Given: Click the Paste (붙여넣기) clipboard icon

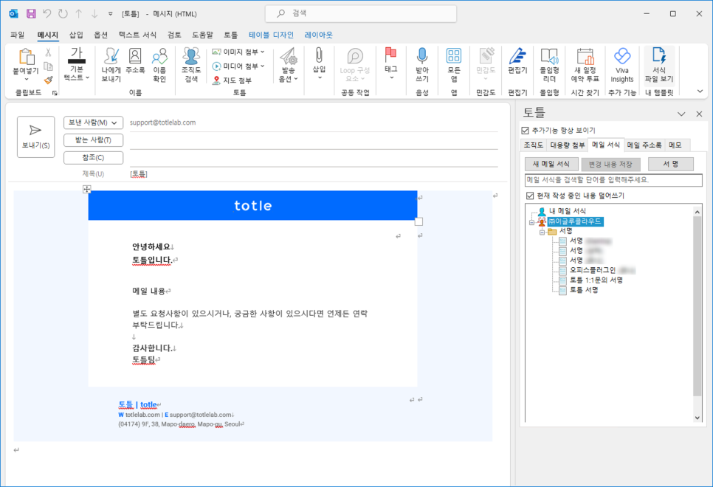Looking at the screenshot, I should point(26,57).
